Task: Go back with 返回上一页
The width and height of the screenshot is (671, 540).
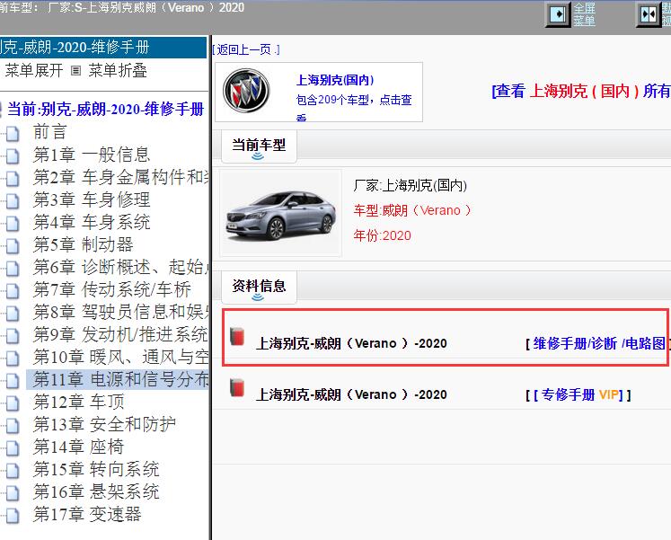Action: 246,49
